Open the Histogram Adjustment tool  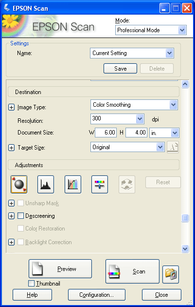pyautogui.click(x=46, y=184)
